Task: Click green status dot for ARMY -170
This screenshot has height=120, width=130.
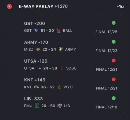Action: 114,42
